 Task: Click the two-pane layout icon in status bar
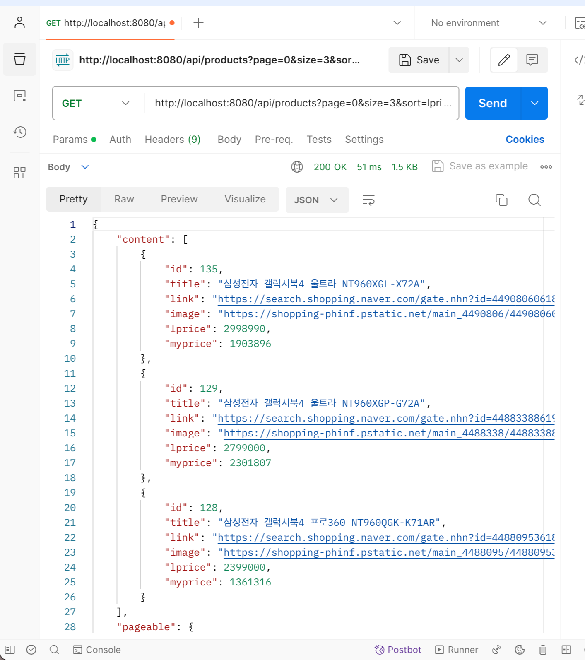click(566, 650)
